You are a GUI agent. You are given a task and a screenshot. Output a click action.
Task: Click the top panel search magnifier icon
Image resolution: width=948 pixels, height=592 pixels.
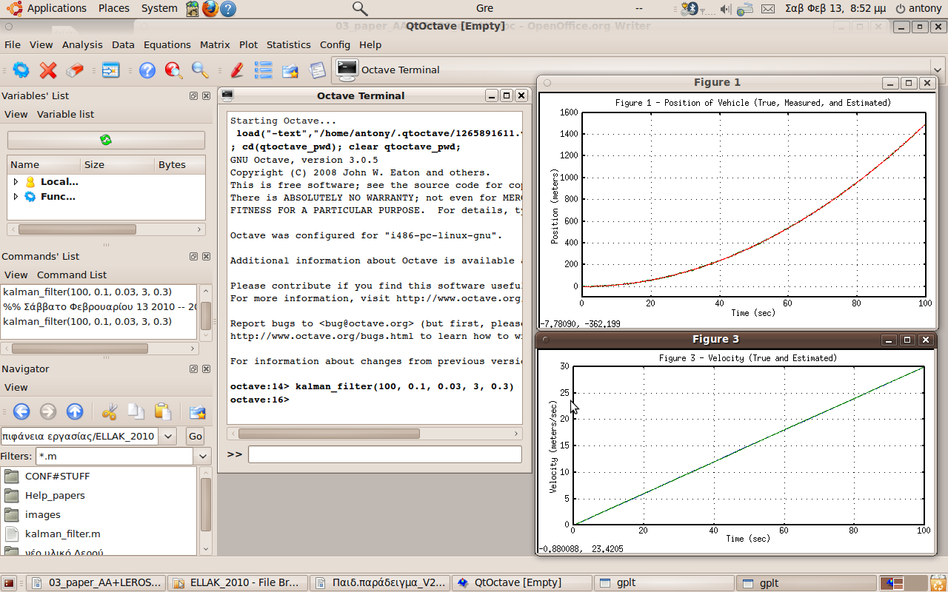pos(360,9)
